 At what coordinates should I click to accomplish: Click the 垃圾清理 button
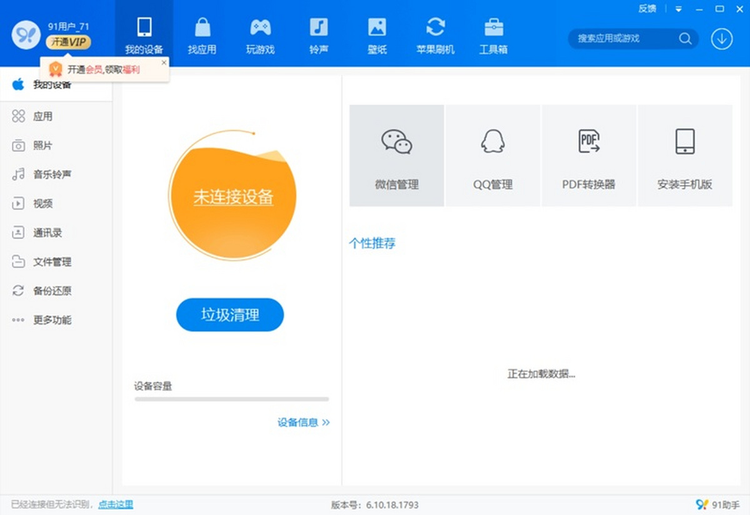[x=230, y=315]
